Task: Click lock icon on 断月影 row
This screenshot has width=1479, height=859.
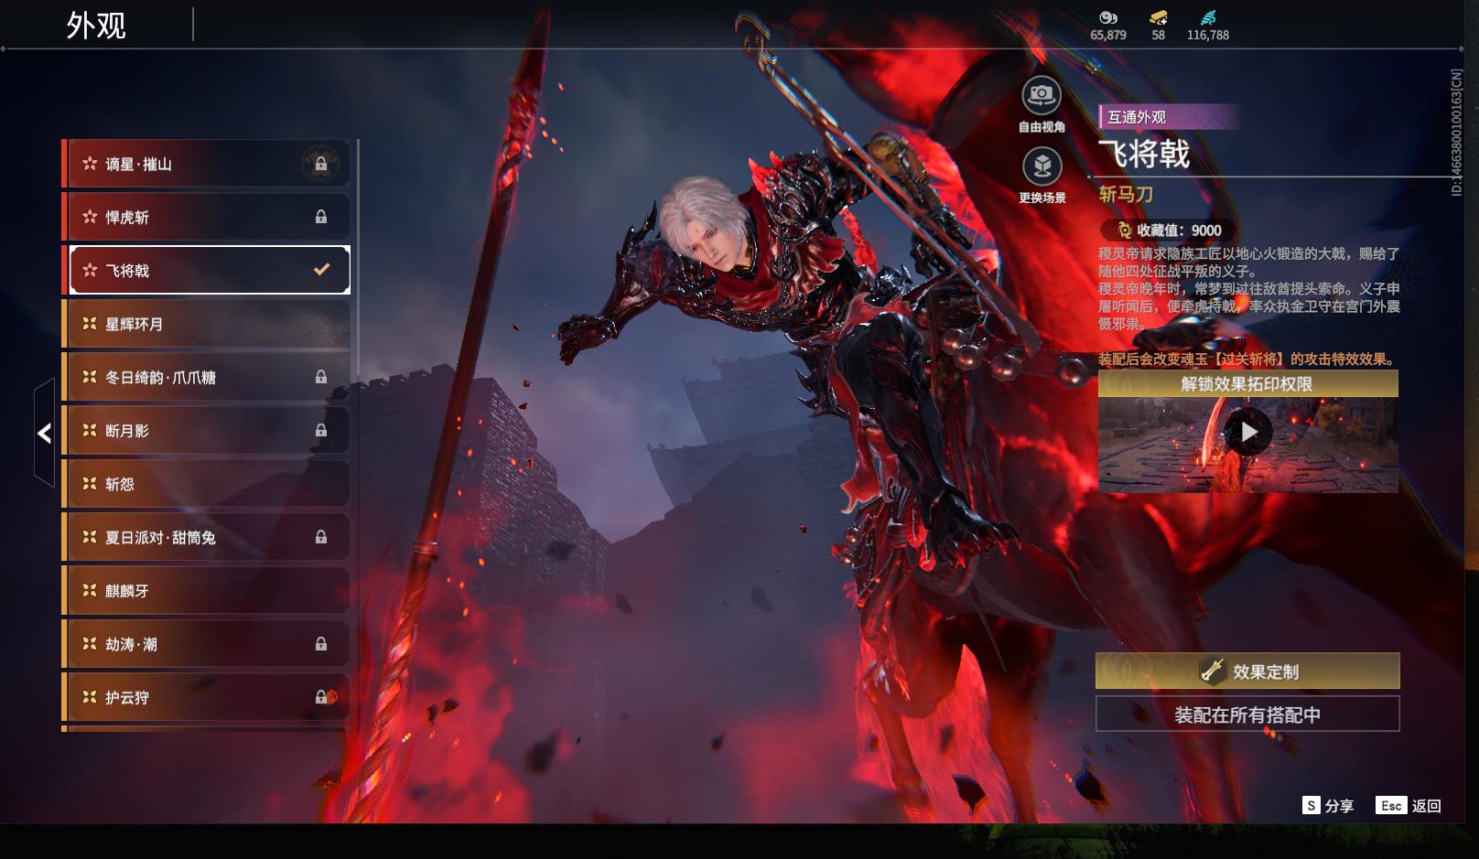Action: (x=321, y=430)
